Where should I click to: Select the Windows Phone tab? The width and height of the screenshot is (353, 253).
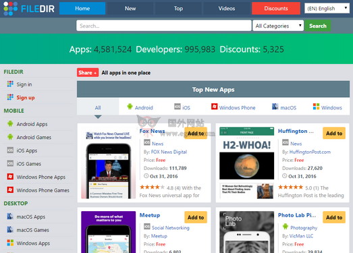(x=234, y=107)
